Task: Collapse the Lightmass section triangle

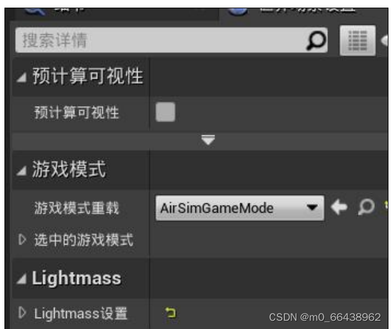Action: (x=22, y=279)
